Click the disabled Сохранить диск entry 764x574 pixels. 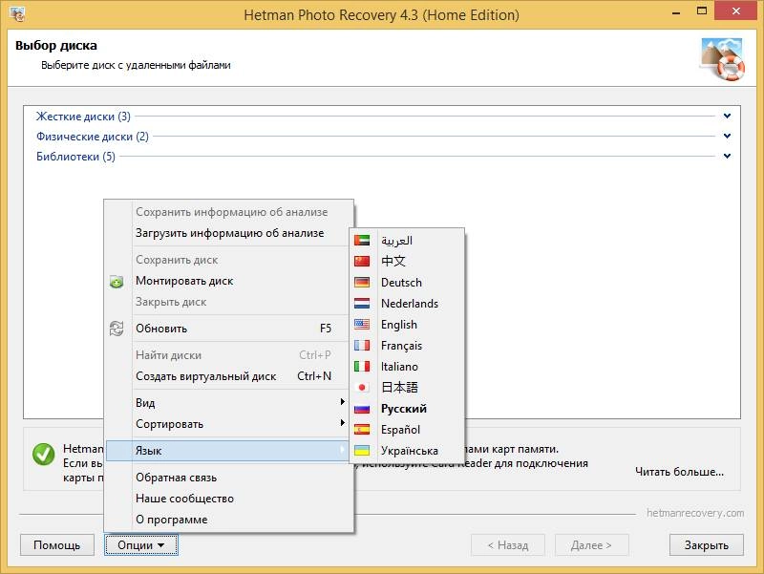(228, 260)
